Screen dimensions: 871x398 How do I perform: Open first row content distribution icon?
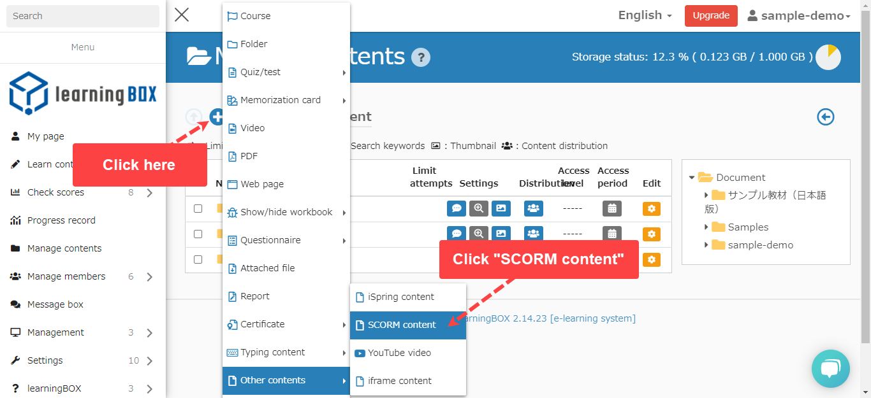click(x=534, y=208)
